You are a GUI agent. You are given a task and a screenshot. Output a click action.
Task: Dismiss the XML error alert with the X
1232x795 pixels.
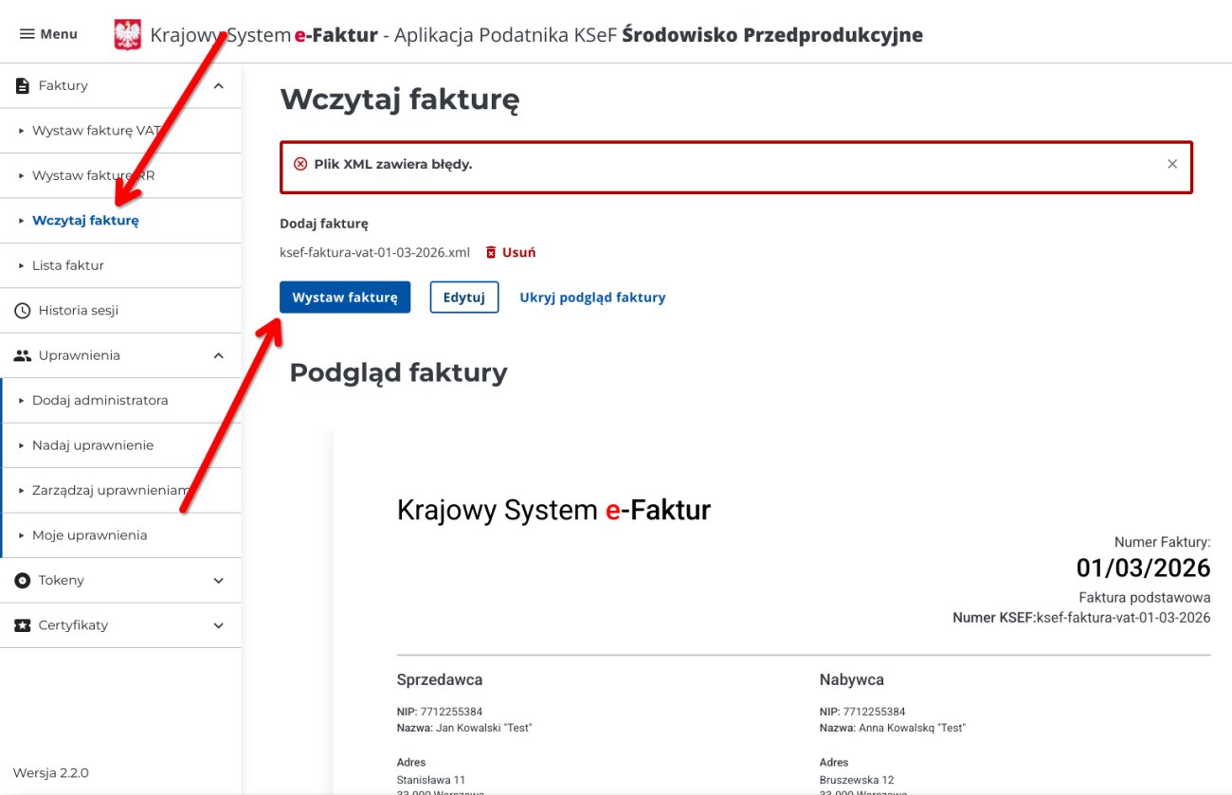pyautogui.click(x=1172, y=163)
